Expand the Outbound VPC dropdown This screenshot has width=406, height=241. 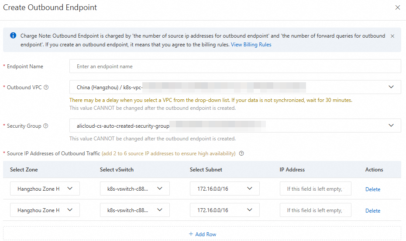coord(235,87)
